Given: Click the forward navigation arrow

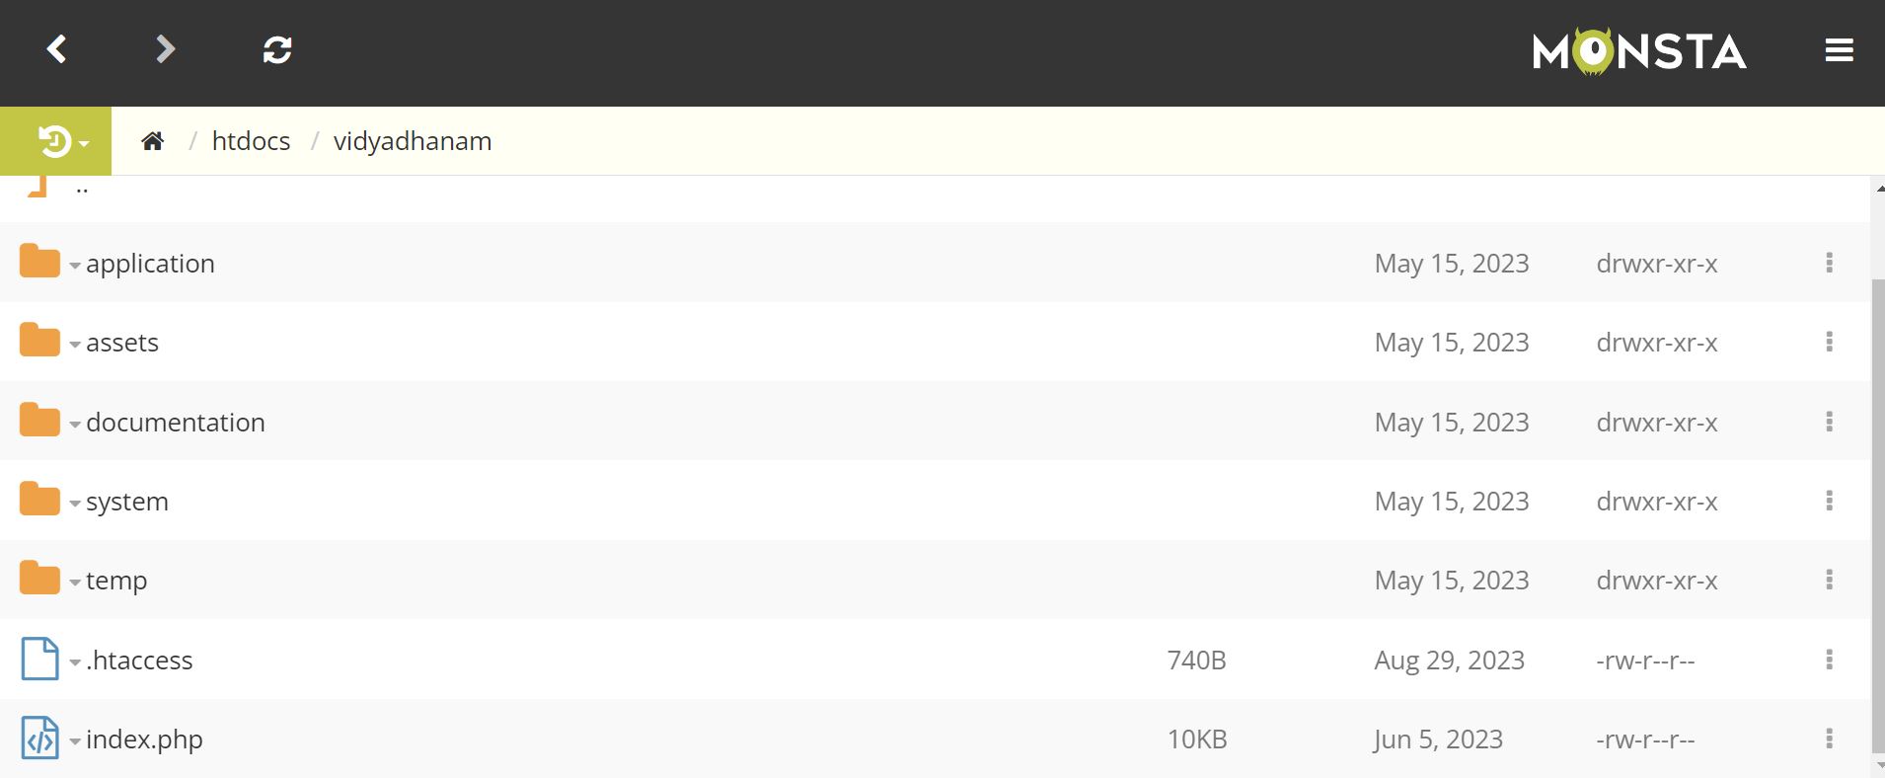Looking at the screenshot, I should 165,49.
